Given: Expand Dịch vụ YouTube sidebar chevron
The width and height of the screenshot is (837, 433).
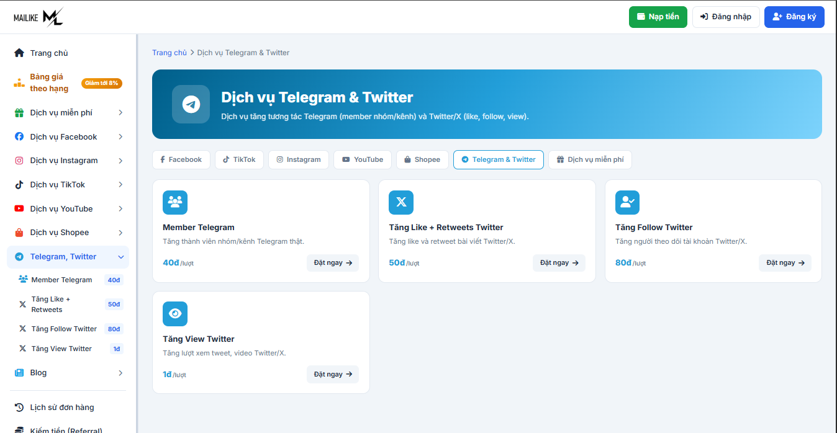Looking at the screenshot, I should pyautogui.click(x=120, y=208).
